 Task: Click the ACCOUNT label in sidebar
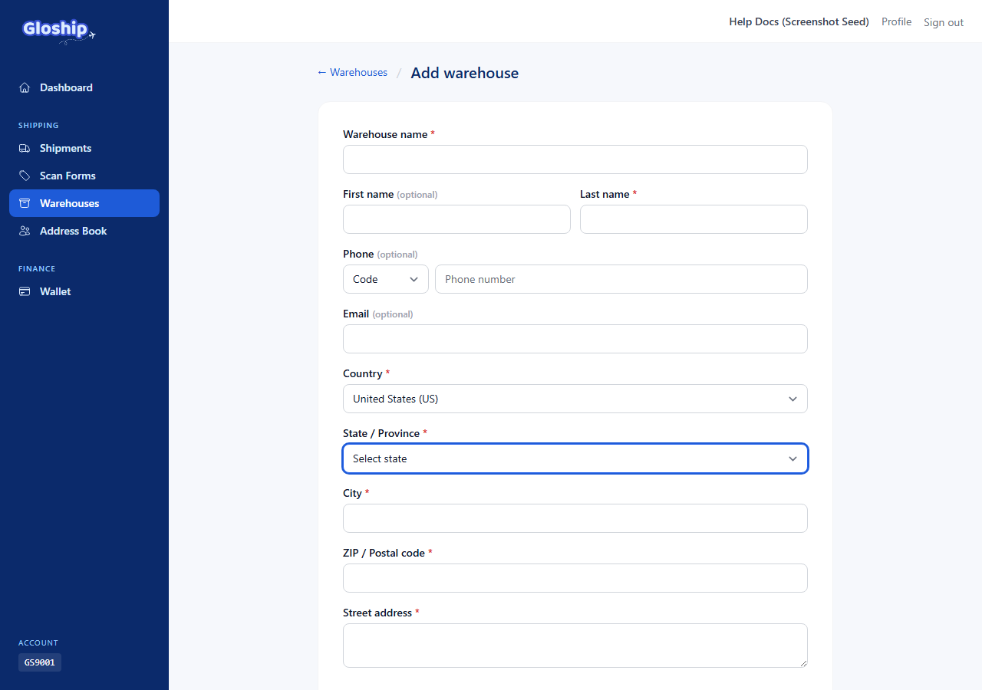click(x=38, y=642)
